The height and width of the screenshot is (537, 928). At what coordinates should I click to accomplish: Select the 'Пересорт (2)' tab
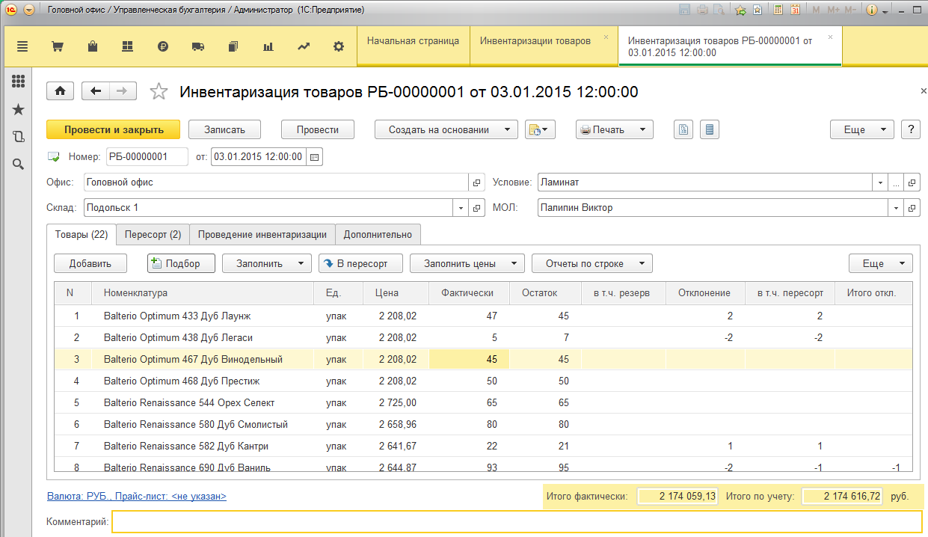tap(153, 234)
